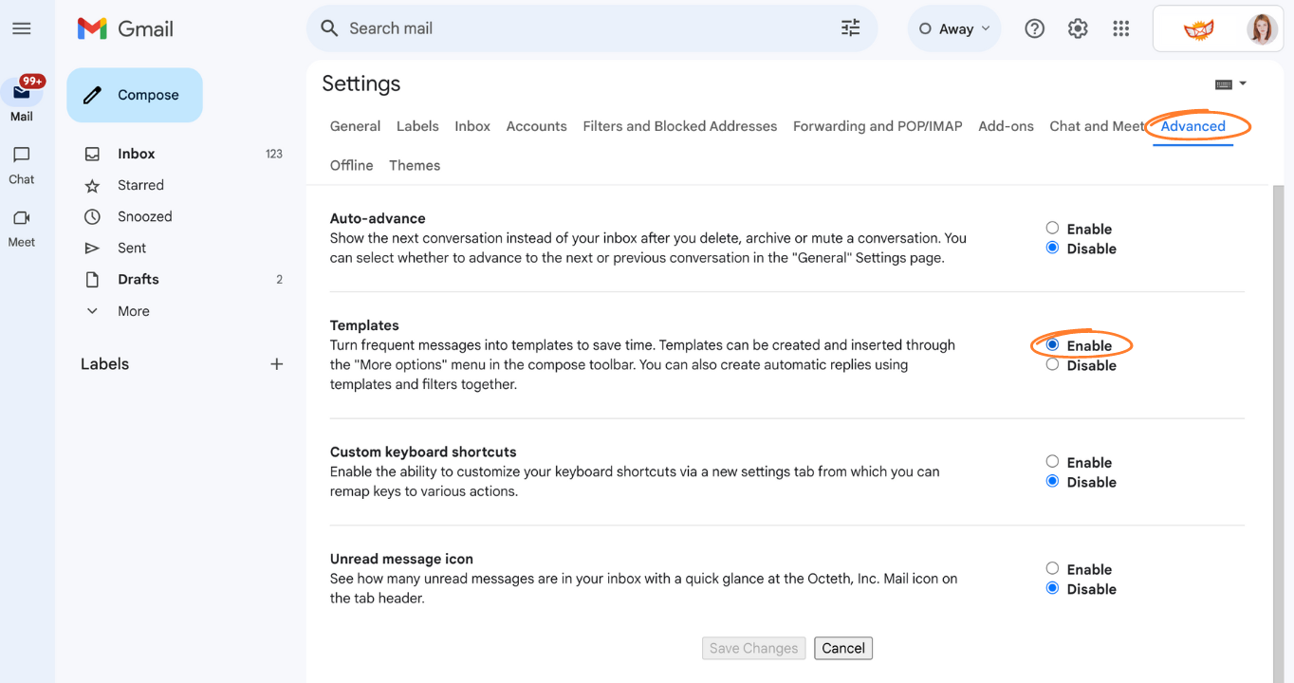Click the Cancel button
This screenshot has height=683, width=1294.
842,648
